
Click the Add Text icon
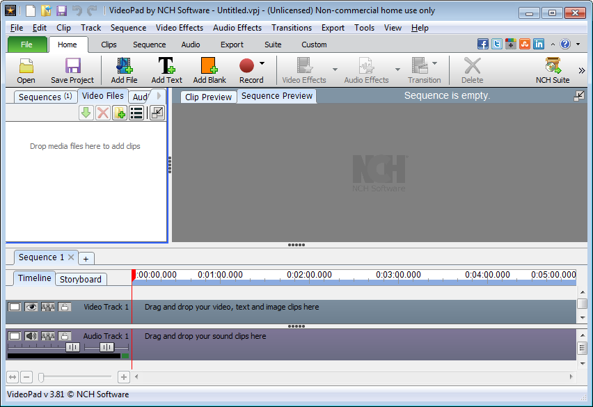click(166, 65)
